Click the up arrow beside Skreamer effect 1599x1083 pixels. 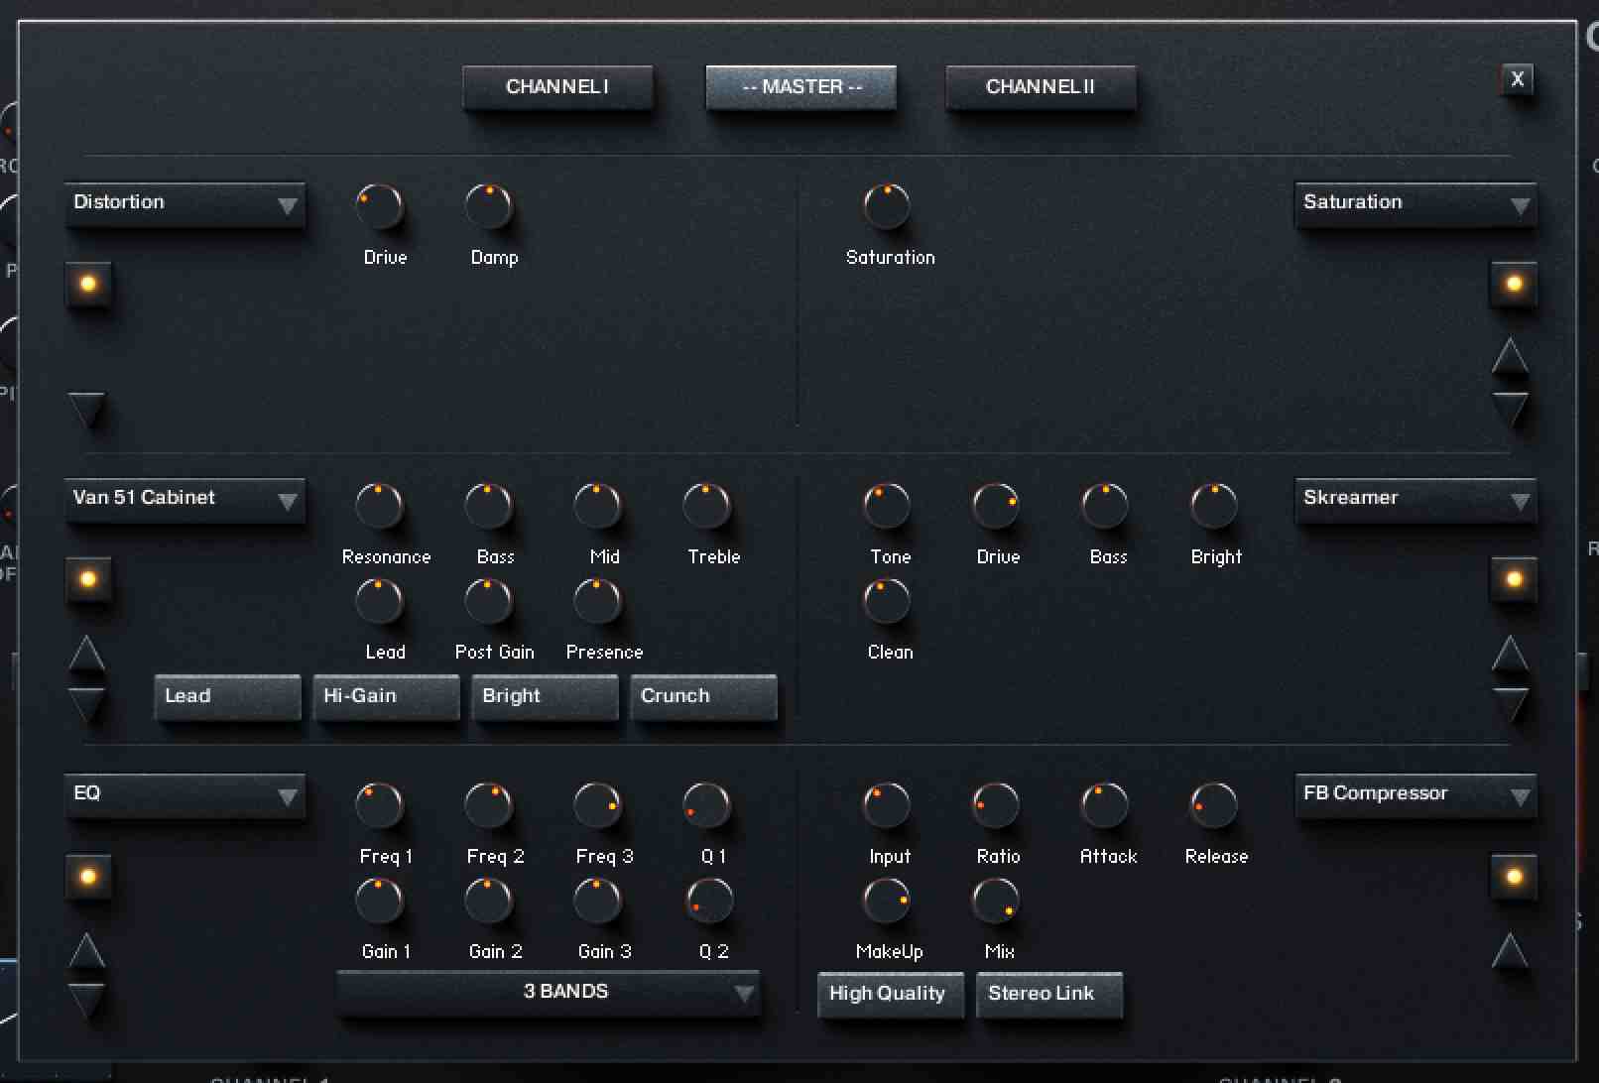point(1510,654)
